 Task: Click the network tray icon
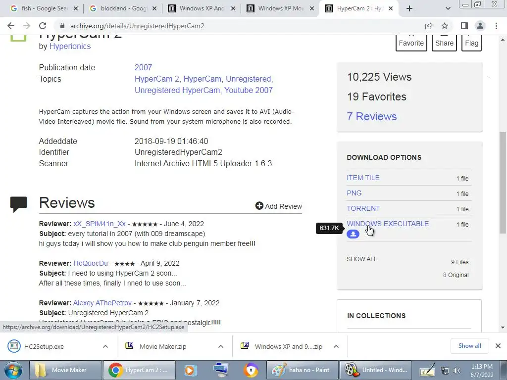(x=445, y=371)
